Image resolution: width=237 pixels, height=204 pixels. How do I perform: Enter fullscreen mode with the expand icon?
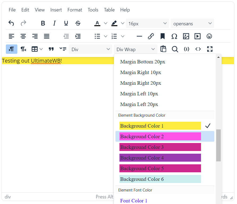tap(210, 49)
